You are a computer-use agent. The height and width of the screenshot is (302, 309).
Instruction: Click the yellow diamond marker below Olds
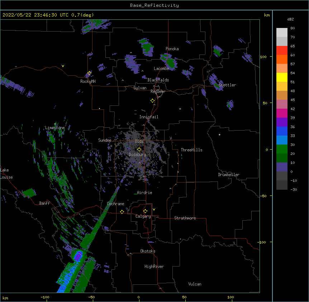pos(139,150)
